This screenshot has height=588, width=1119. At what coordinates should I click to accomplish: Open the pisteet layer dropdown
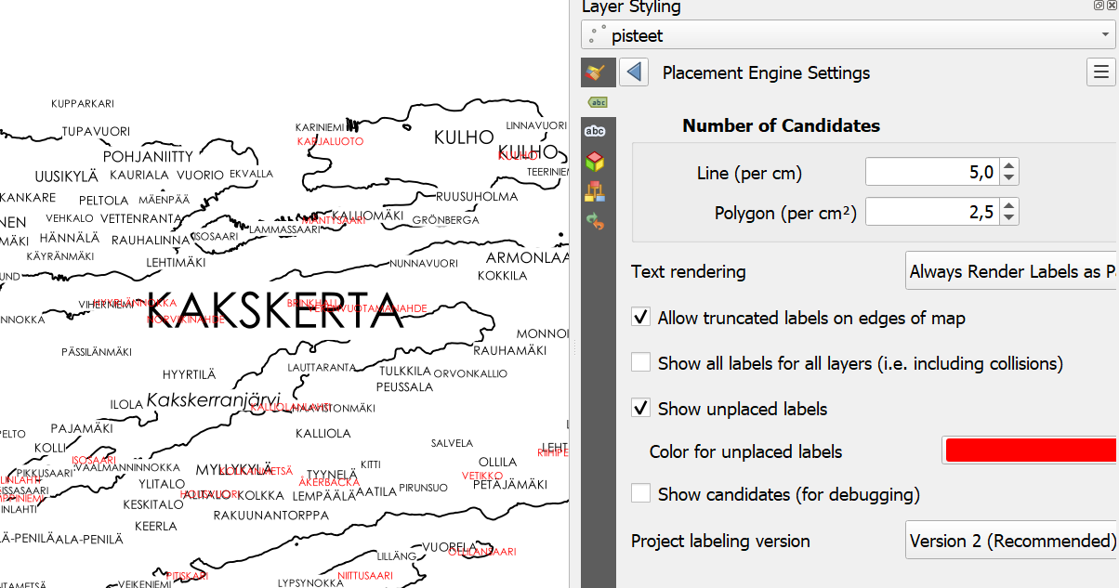pyautogui.click(x=849, y=36)
